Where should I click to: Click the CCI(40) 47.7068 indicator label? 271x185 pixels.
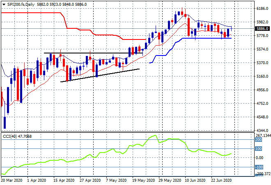tap(17, 136)
